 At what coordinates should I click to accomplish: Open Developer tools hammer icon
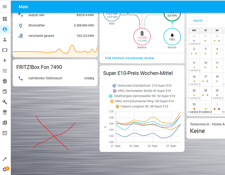coord(5,159)
